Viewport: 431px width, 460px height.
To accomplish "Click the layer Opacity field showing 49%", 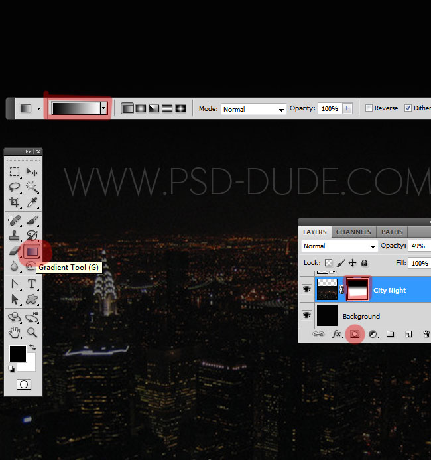I will pyautogui.click(x=420, y=246).
